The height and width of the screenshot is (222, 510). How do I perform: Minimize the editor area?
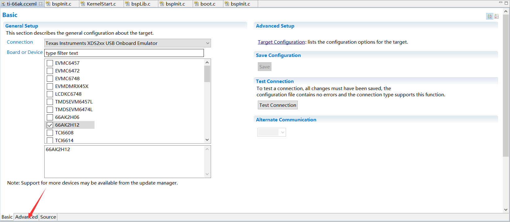click(500, 2)
